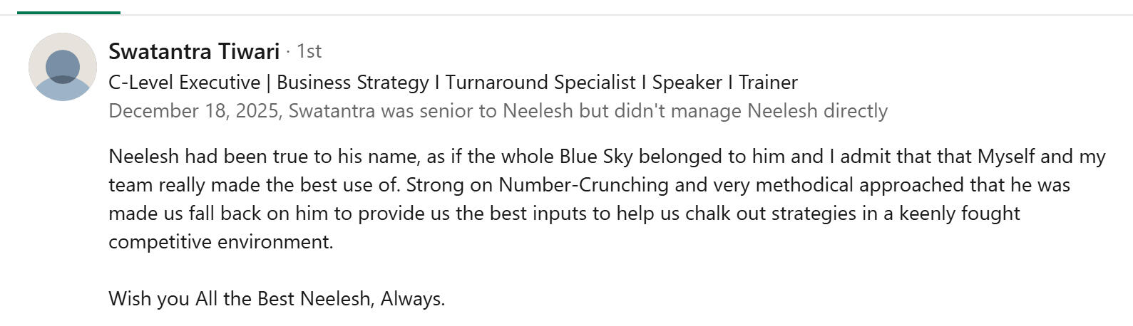1133x326 pixels.
Task: Click the "competitive environment." text line
Action: [x=220, y=242]
